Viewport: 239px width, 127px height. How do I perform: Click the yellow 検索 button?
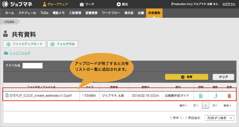tap(186, 77)
